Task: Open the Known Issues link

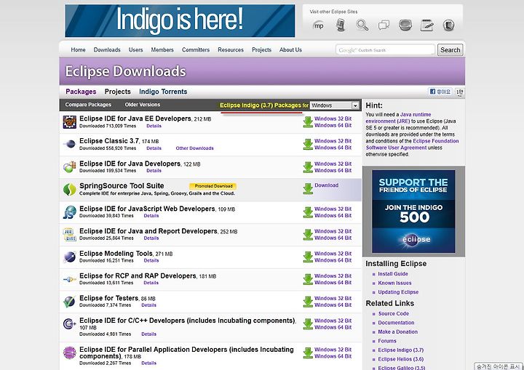Action: 394,283
